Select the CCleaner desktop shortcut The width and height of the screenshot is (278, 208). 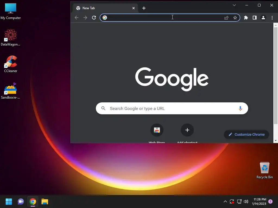11,64
